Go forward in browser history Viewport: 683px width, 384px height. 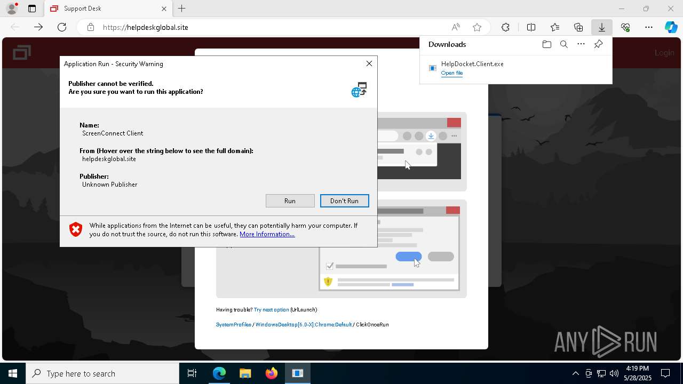[38, 27]
